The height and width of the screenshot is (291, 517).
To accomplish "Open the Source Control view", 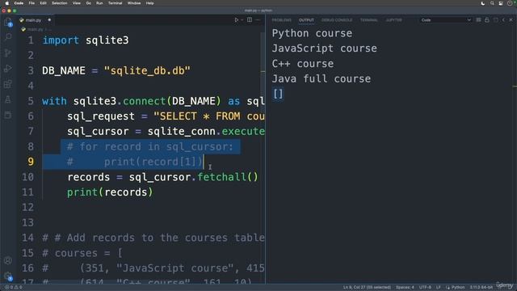I will (8, 53).
